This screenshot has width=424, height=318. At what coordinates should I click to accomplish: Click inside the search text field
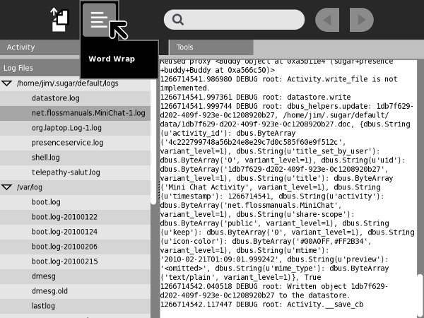[x=240, y=20]
